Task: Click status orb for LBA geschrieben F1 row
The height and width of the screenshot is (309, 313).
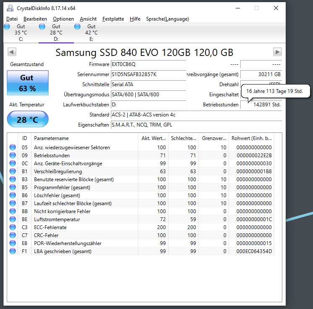Action: 13,251
